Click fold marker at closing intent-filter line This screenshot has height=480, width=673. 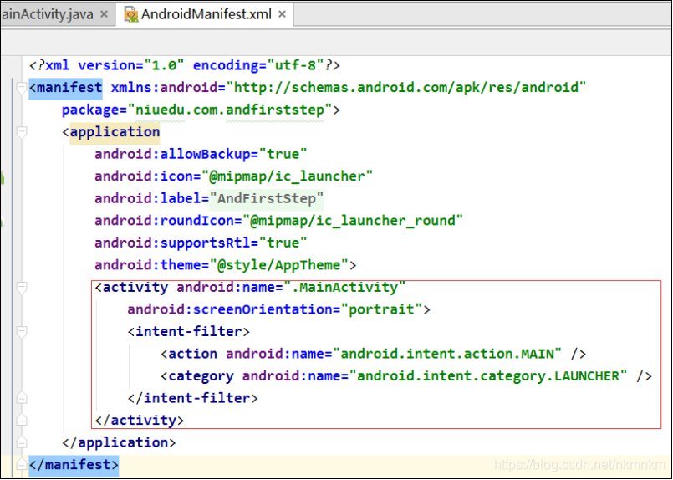click(21, 398)
